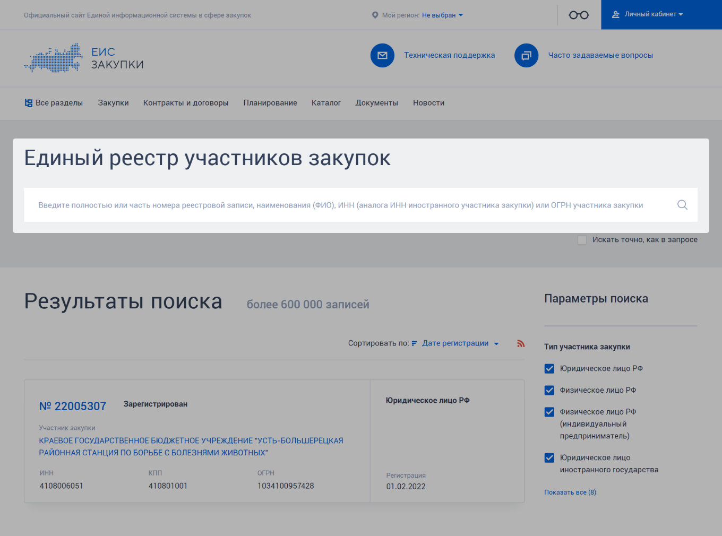Click the location pin icon near Мой регион
Image resolution: width=722 pixels, height=536 pixels.
tap(375, 15)
